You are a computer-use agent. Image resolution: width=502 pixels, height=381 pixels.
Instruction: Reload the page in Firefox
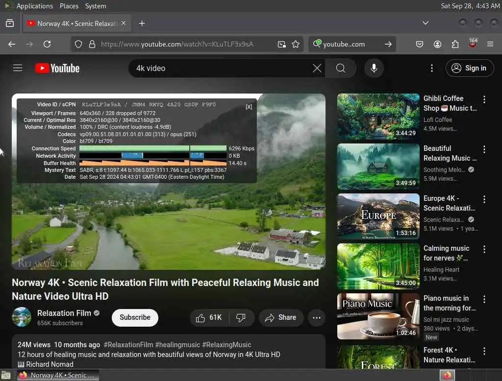pyautogui.click(x=47, y=44)
